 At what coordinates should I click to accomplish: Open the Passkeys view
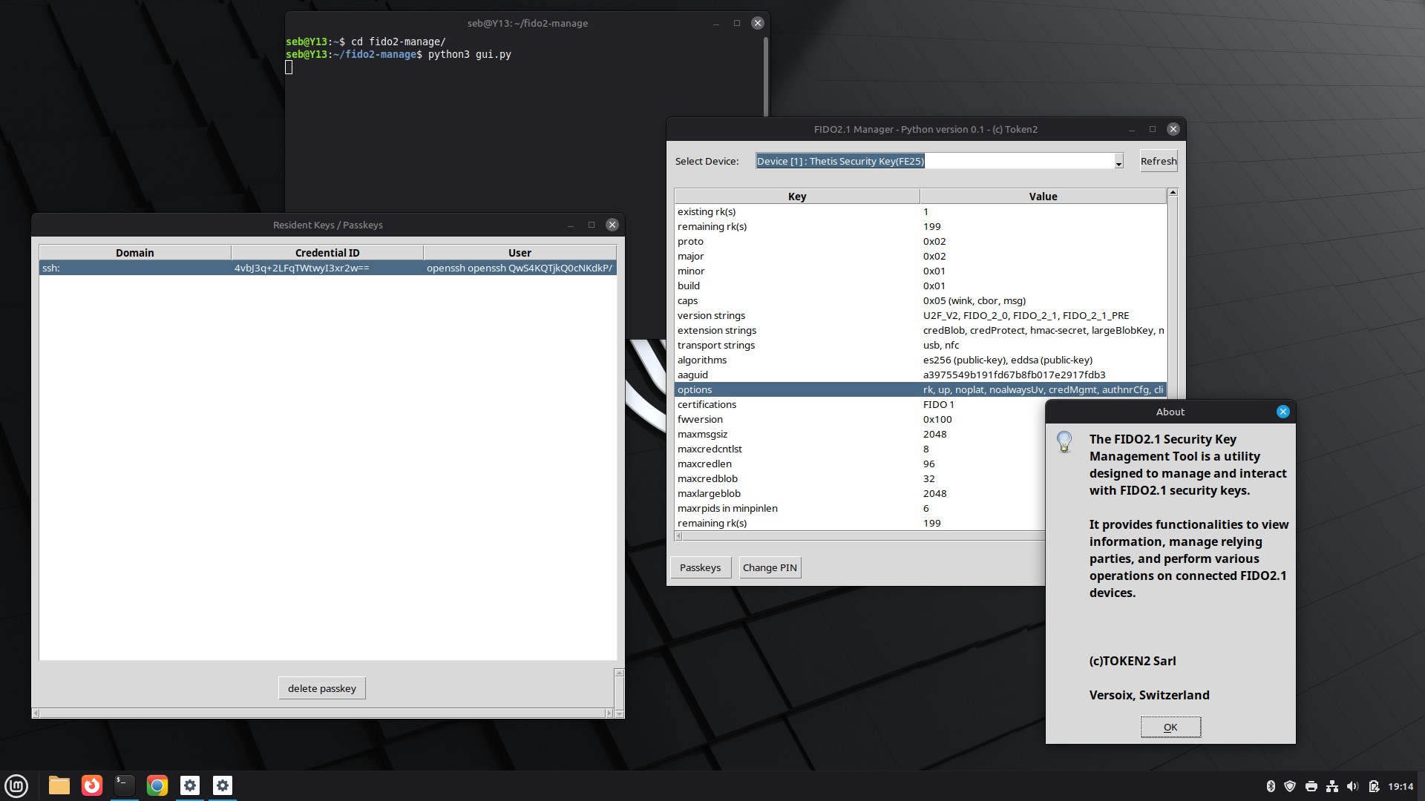(x=699, y=567)
